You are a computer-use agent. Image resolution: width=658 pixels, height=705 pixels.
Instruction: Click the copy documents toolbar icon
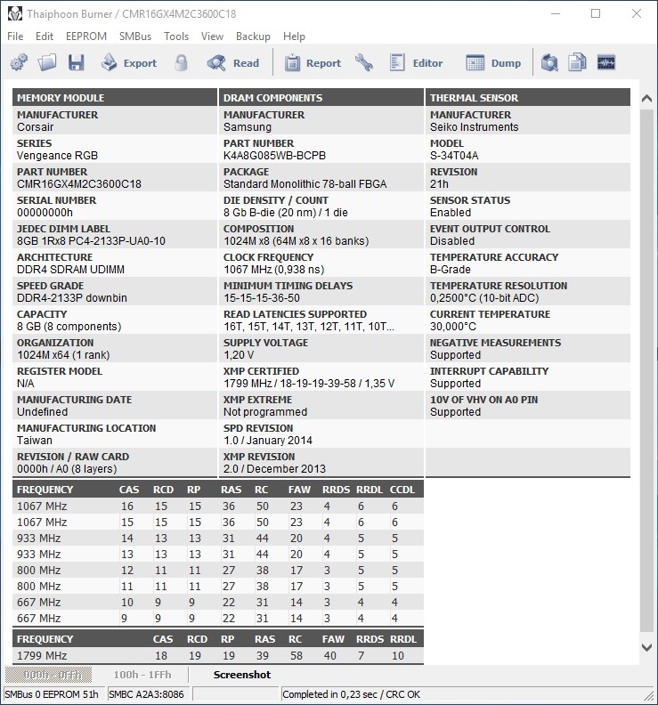pos(577,62)
